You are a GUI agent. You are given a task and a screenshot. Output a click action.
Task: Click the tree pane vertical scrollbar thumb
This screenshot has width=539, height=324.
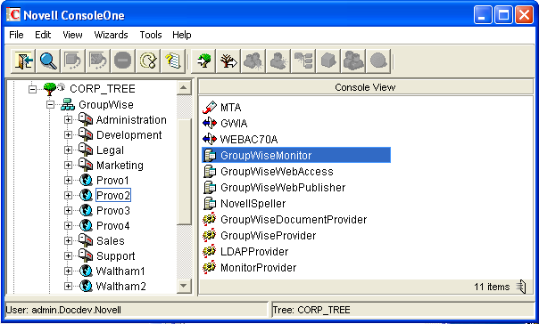click(x=184, y=172)
